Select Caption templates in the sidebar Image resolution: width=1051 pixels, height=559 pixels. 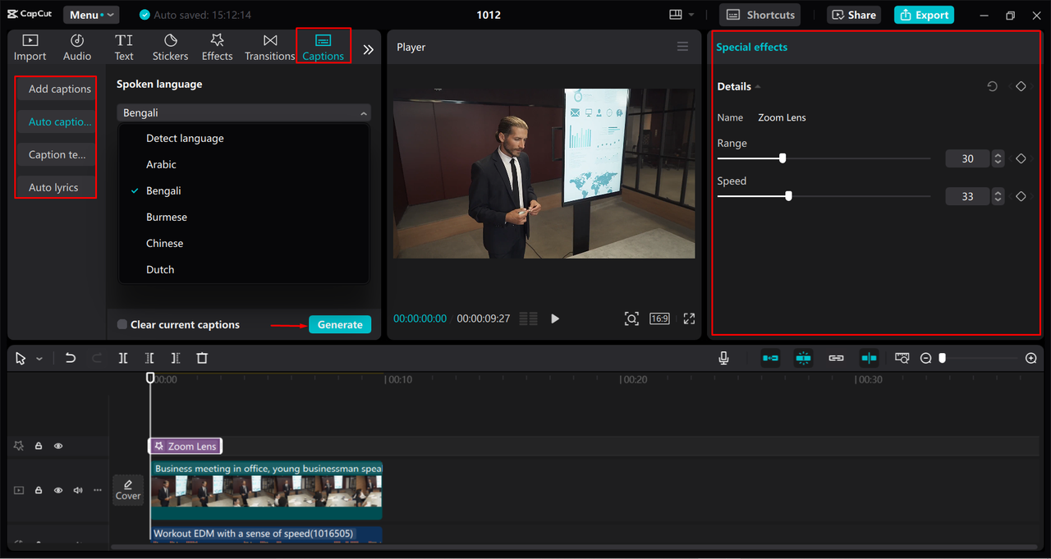click(56, 154)
